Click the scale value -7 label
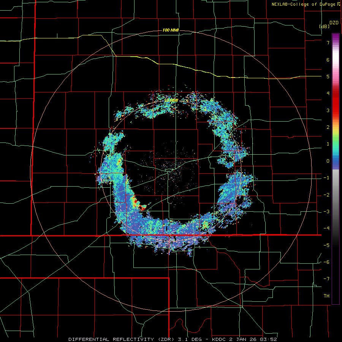 (326, 279)
